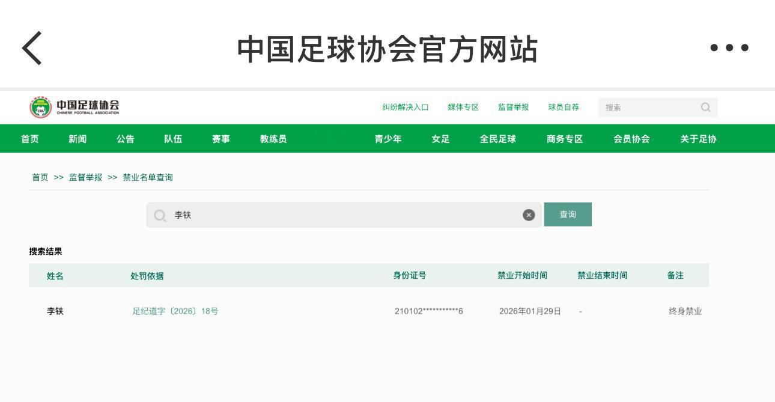
Task: Click the 搜索结果 heading
Action: coord(46,251)
